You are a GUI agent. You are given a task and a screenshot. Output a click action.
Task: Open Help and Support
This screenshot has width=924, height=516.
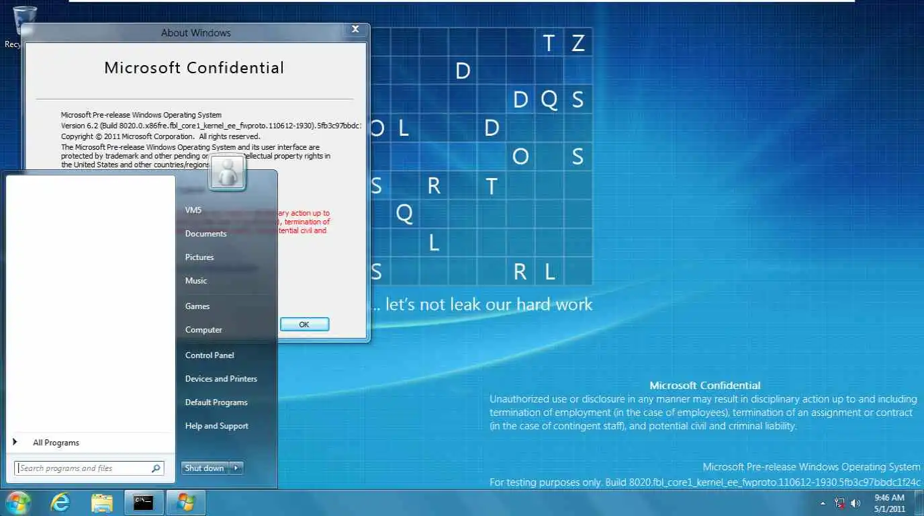[x=216, y=426]
